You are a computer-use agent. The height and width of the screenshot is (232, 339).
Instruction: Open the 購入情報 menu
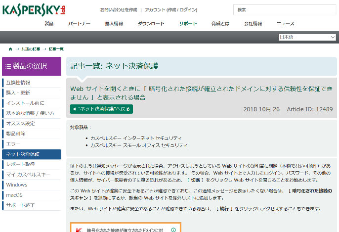coord(114,24)
